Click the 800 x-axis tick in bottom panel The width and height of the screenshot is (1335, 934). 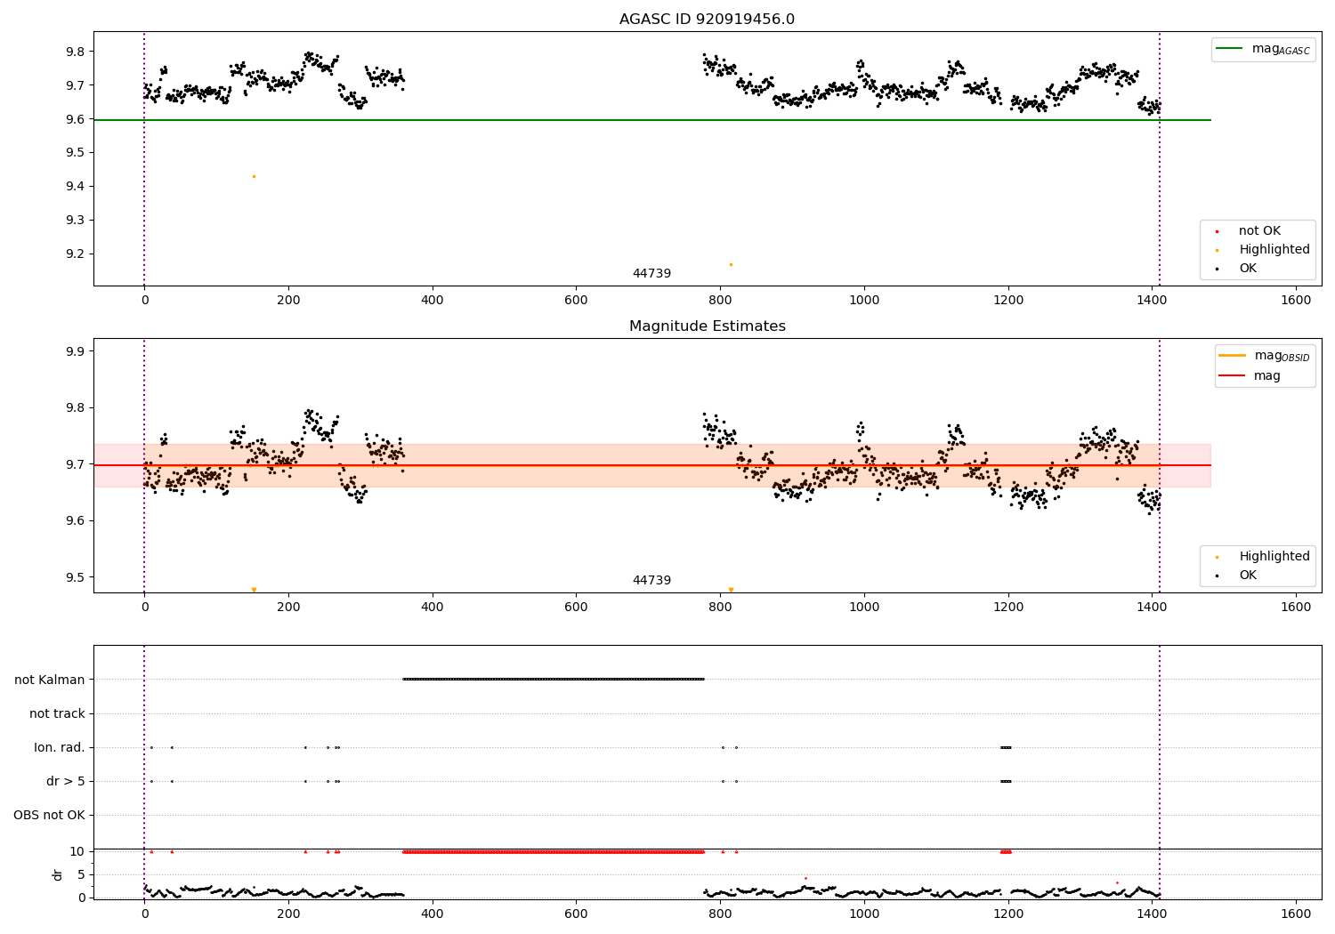tap(720, 913)
